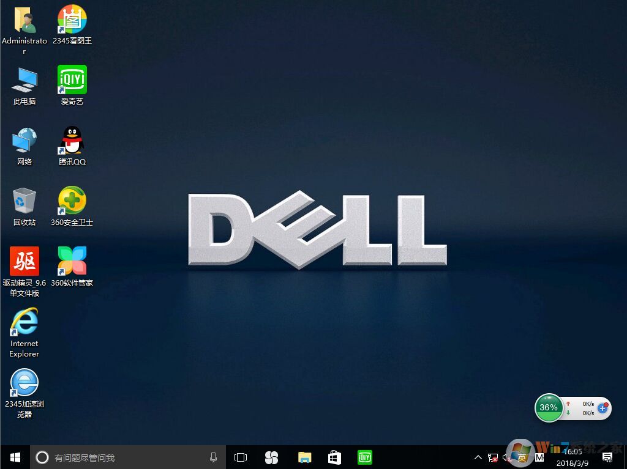Open the 爱奇艺 desktop shortcut
627x469 pixels.
(72, 80)
